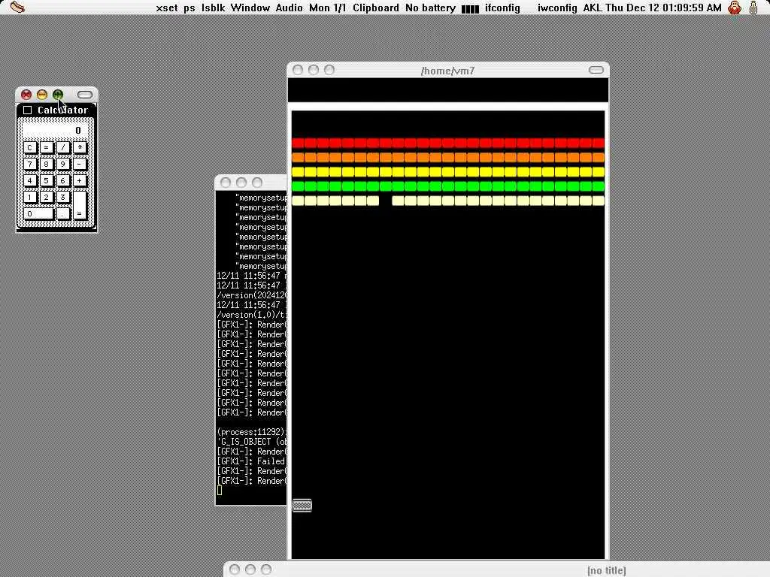The width and height of the screenshot is (770, 577).
Task: Click the AKL date and time clock
Action: point(652,8)
